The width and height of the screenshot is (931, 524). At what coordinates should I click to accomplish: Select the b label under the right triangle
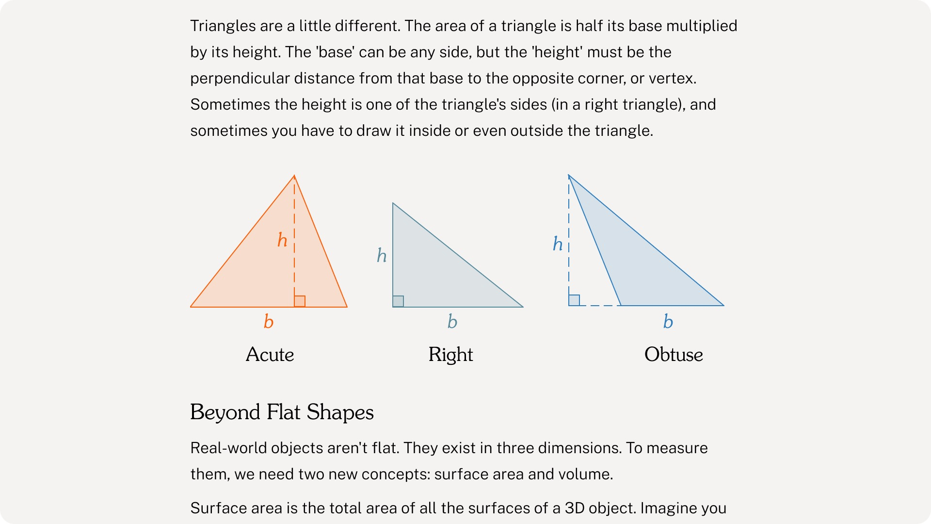pos(452,322)
